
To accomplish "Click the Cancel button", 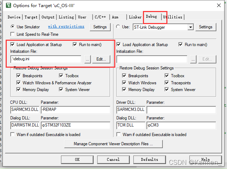I will (113, 159).
